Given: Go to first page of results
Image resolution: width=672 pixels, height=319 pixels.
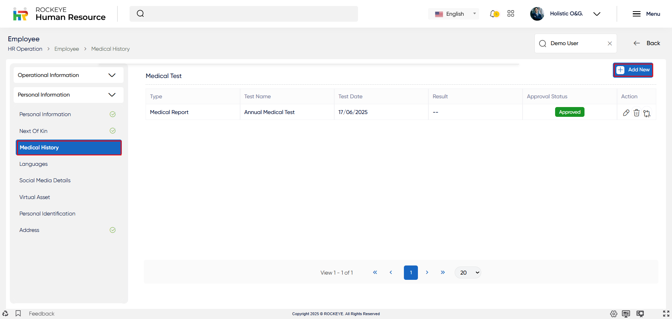Looking at the screenshot, I should tap(375, 272).
